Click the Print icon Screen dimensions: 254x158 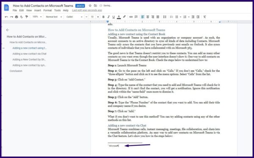tap(17, 17)
